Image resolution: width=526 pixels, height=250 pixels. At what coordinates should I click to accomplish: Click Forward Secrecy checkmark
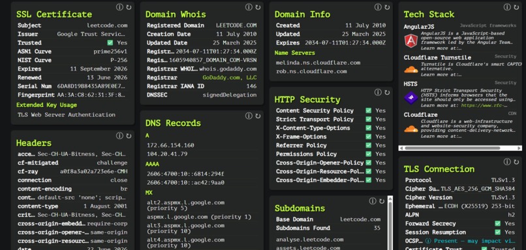point(497,223)
